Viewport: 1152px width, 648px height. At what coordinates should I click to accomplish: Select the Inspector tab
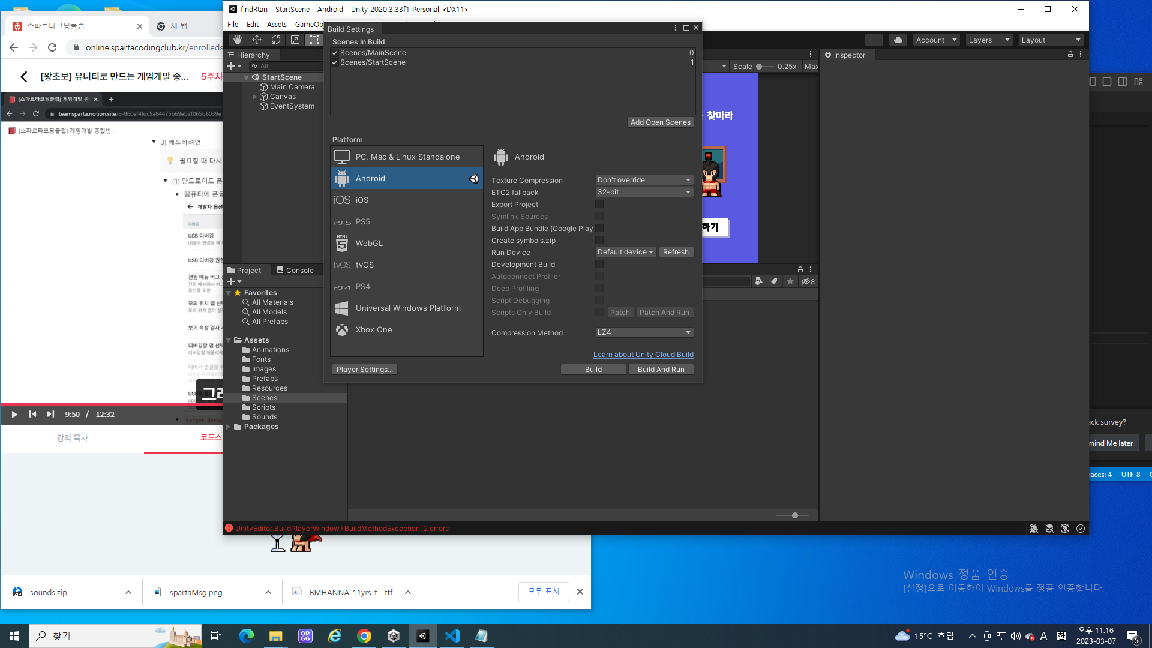pyautogui.click(x=845, y=55)
